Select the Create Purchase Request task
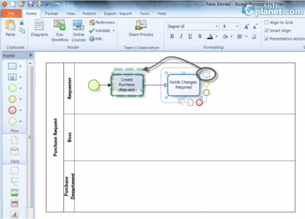305x219 pixels. point(127,85)
